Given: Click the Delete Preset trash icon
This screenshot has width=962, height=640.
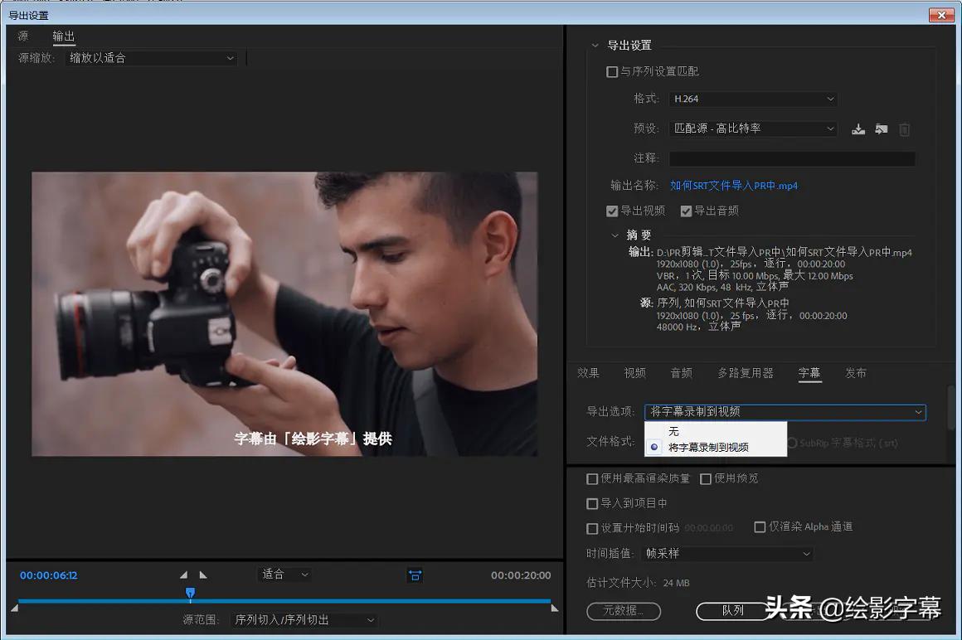Looking at the screenshot, I should pos(904,129).
